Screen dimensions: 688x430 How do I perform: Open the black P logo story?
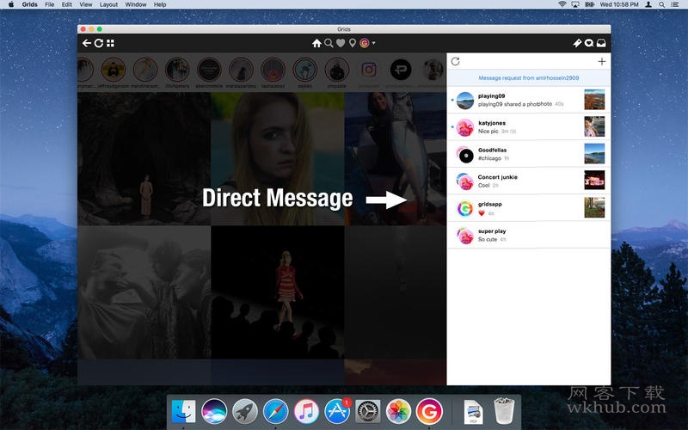point(401,70)
